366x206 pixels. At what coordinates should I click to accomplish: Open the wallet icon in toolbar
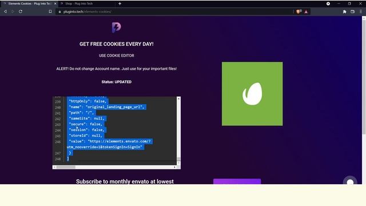(352, 11)
